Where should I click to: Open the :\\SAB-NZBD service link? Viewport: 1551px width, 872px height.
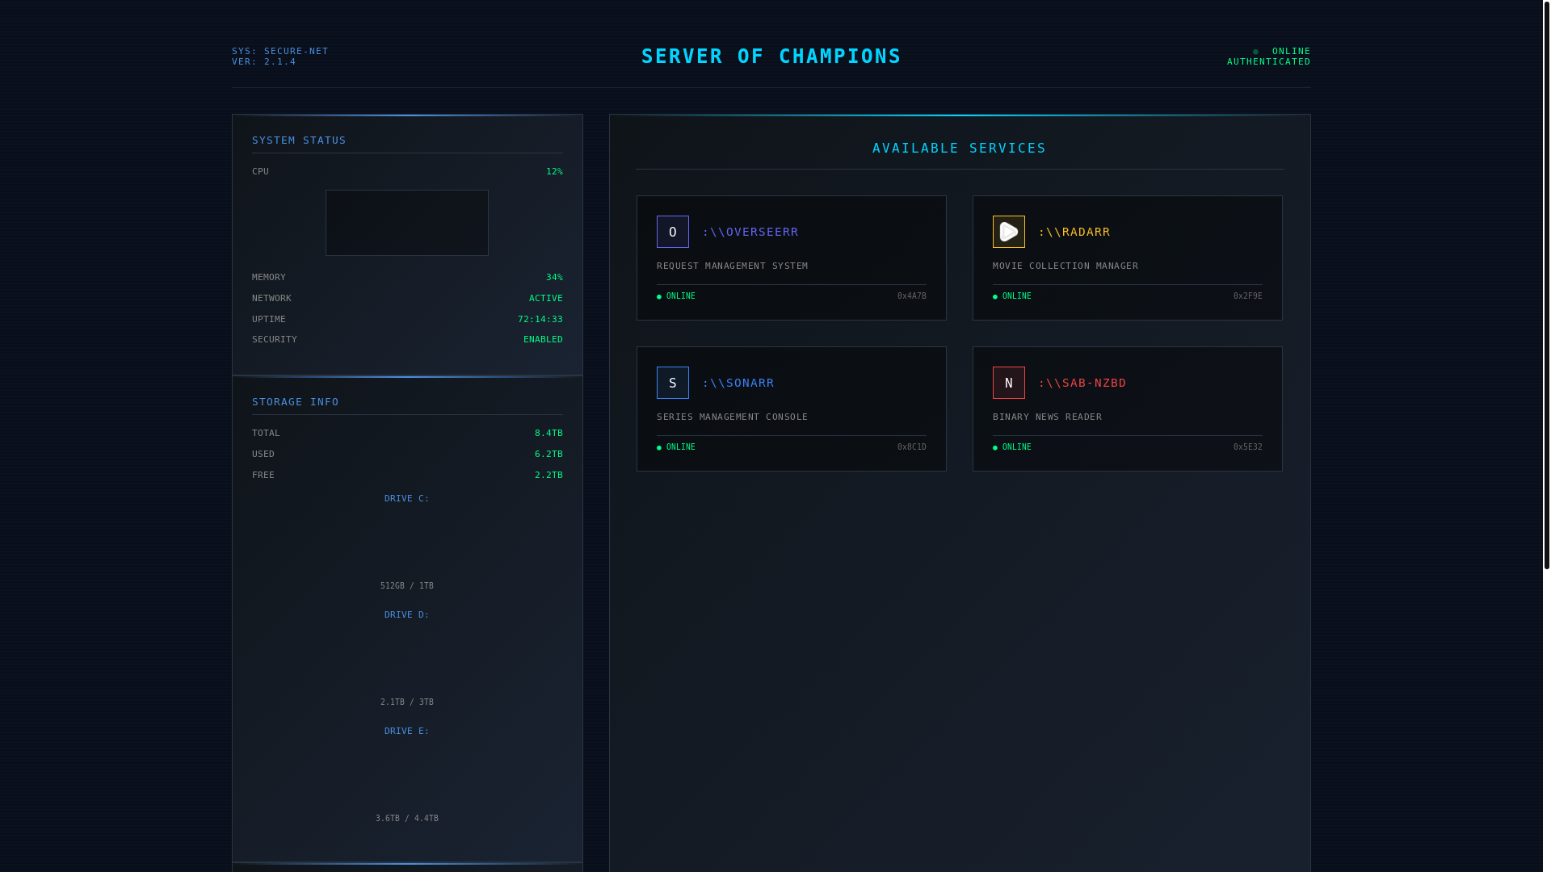point(1082,383)
